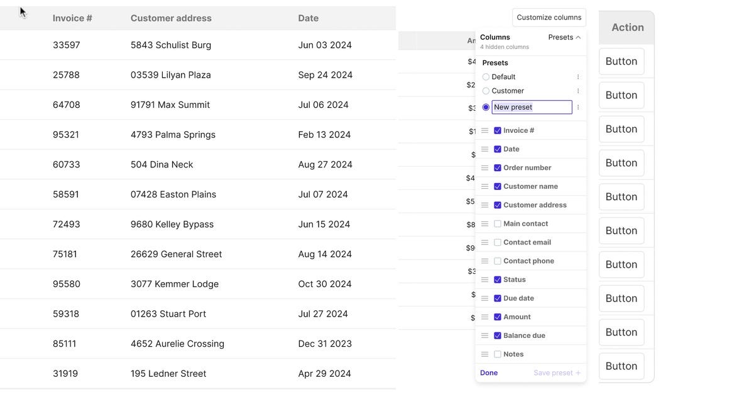Select the Default preset radio button
The image size is (754, 395).
485,76
